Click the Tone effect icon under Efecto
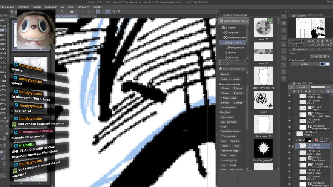Image resolution: width=333 pixels, height=187 pixels. (321, 56)
